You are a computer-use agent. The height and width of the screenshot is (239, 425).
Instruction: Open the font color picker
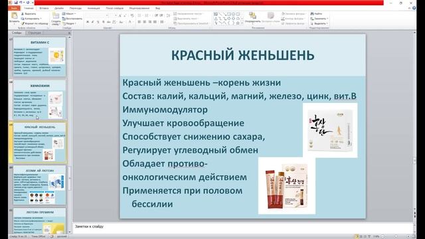click(130, 22)
